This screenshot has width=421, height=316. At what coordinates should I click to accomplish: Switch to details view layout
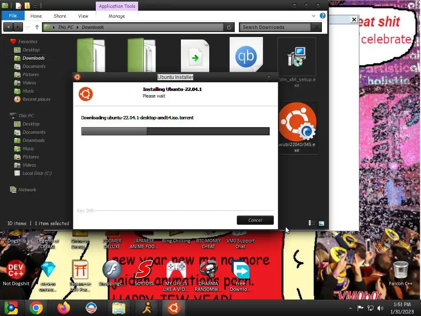click(x=312, y=223)
